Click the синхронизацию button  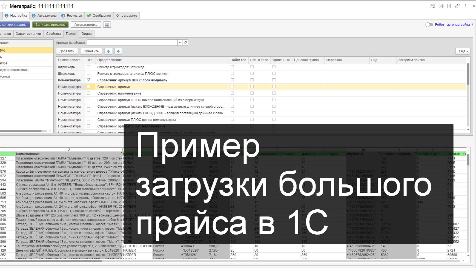click(x=14, y=25)
